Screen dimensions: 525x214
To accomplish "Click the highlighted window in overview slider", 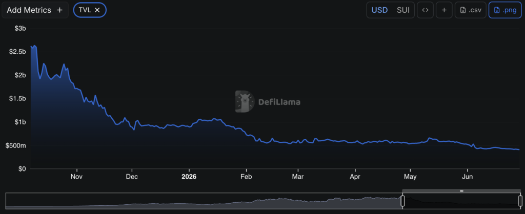I will coord(461,201).
